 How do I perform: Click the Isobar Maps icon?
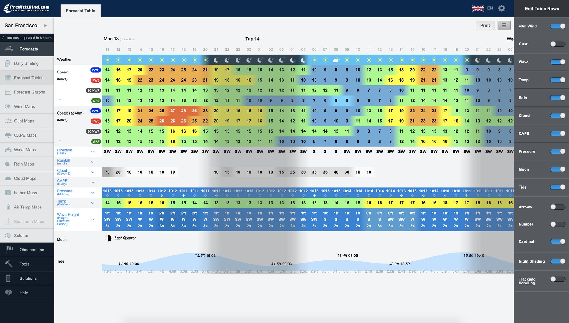tap(8, 193)
